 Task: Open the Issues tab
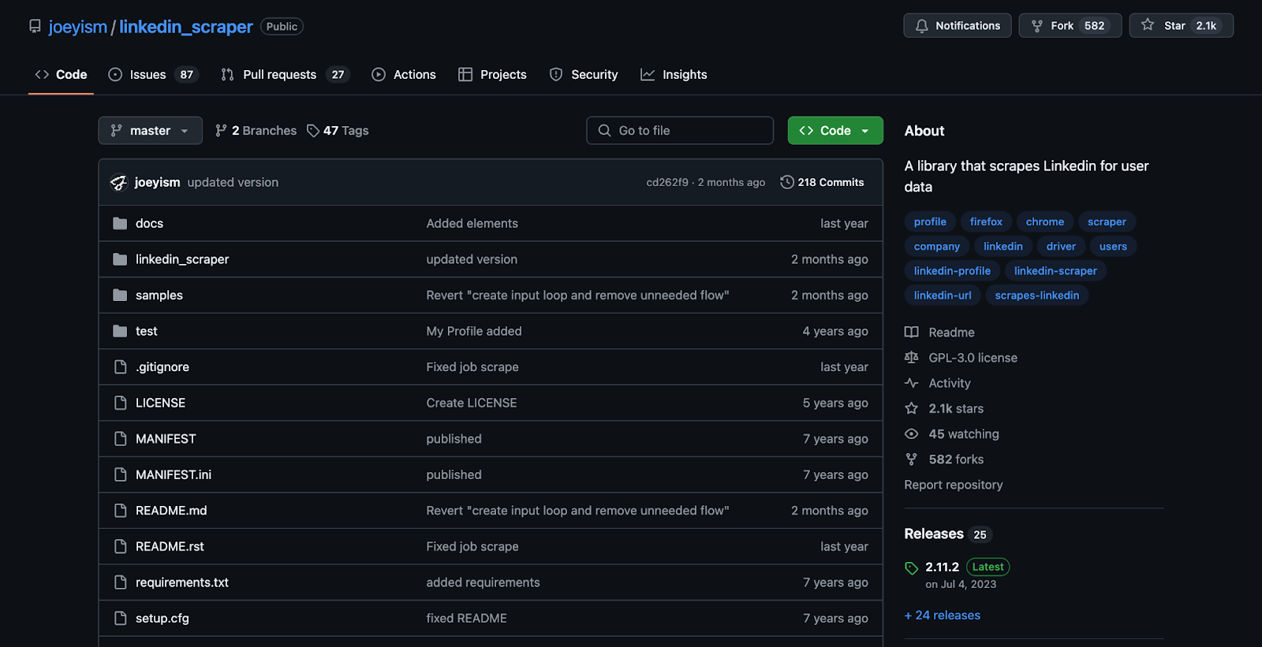point(153,75)
